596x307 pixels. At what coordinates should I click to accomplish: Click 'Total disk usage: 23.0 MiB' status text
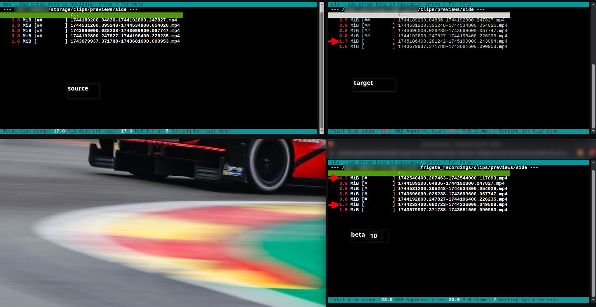367,300
